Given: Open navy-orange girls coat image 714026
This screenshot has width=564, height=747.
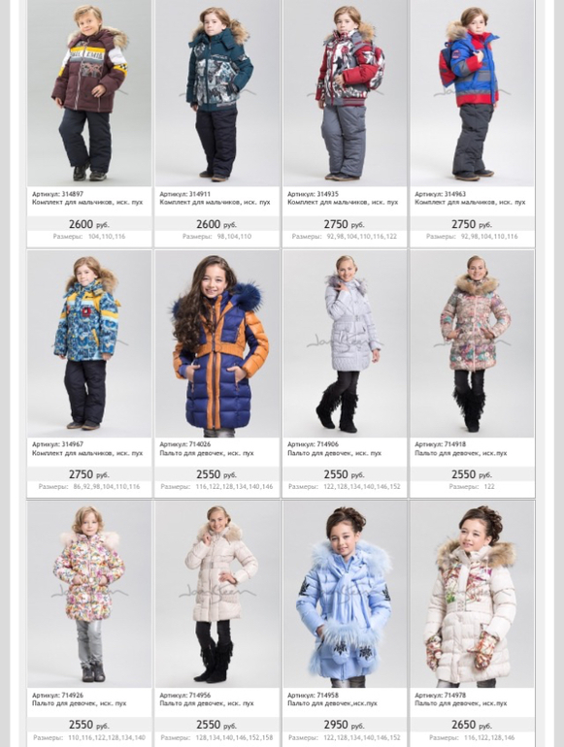Looking at the screenshot, I should click(x=216, y=344).
